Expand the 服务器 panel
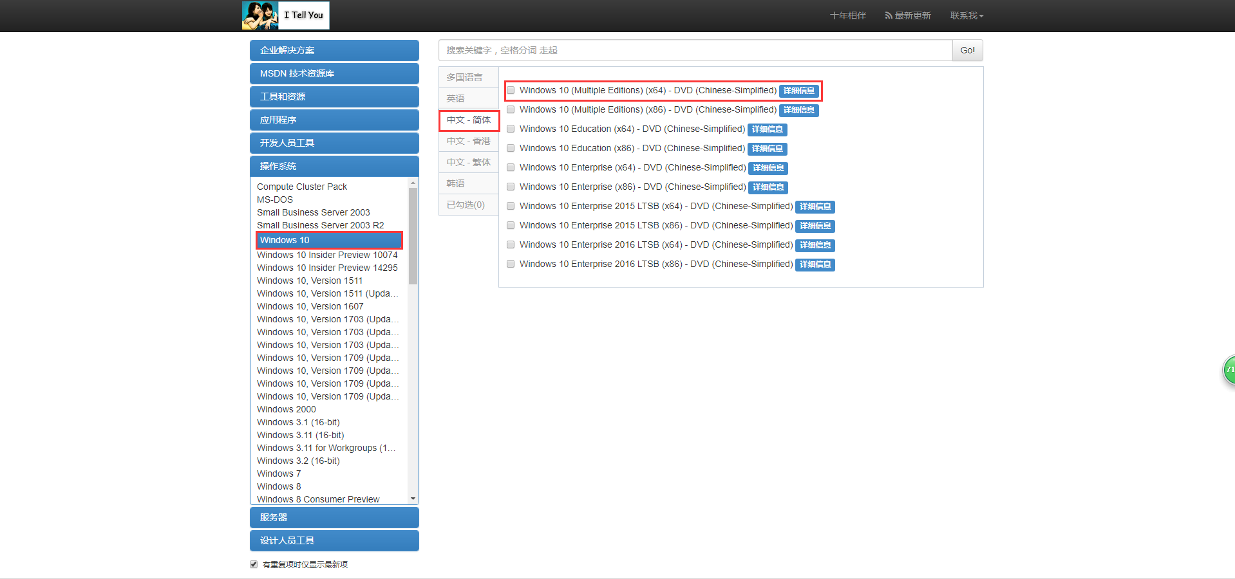This screenshot has height=579, width=1235. pos(334,517)
